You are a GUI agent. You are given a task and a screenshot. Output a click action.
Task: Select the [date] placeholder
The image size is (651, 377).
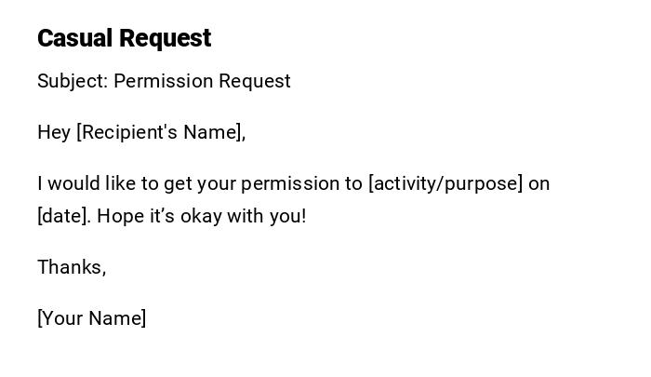(64, 216)
